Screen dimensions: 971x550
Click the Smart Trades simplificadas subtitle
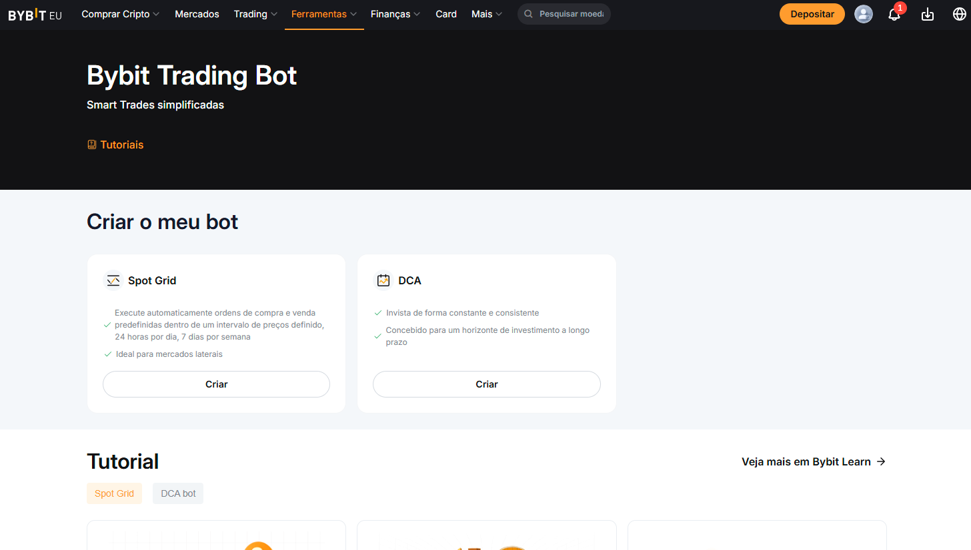tap(155, 105)
